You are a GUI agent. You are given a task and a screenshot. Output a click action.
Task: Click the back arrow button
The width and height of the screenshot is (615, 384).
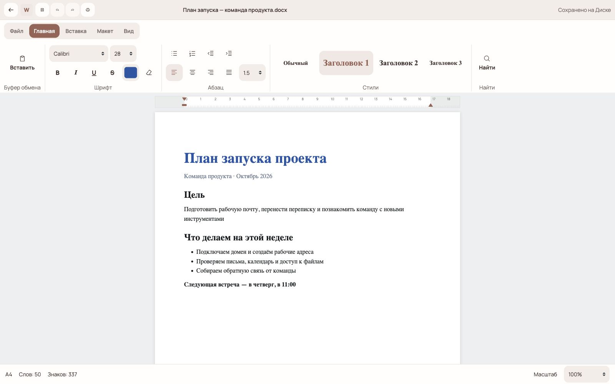(x=11, y=10)
